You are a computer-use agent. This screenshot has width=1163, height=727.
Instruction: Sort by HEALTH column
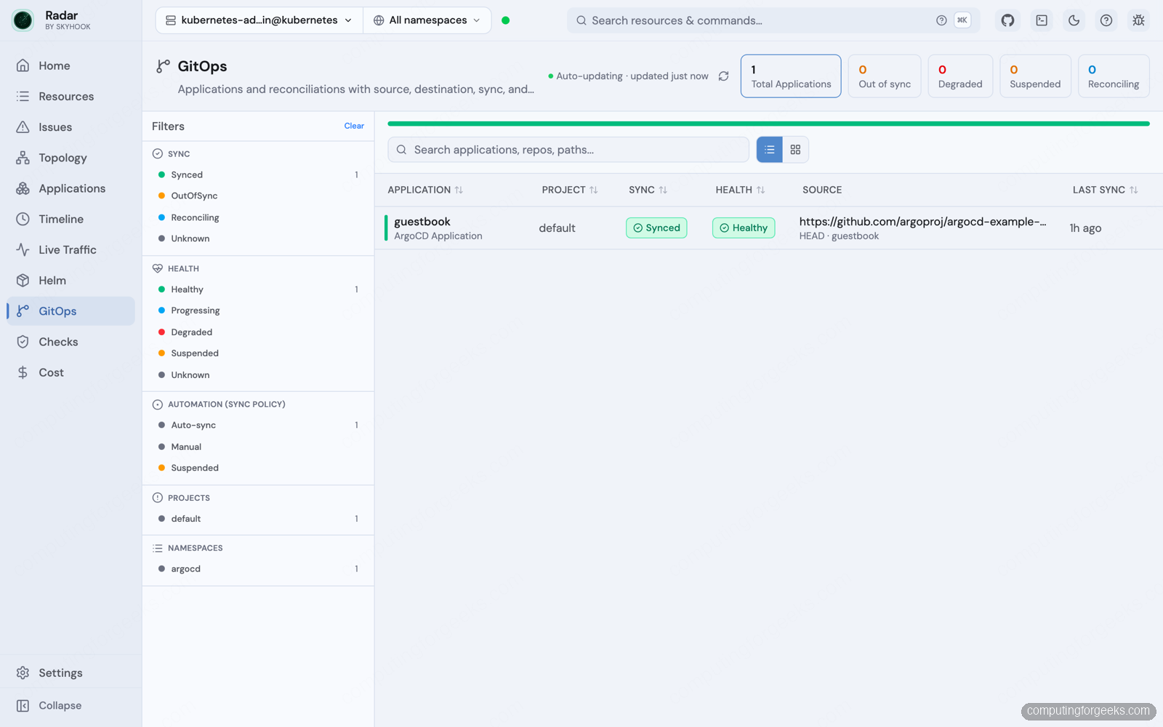740,190
